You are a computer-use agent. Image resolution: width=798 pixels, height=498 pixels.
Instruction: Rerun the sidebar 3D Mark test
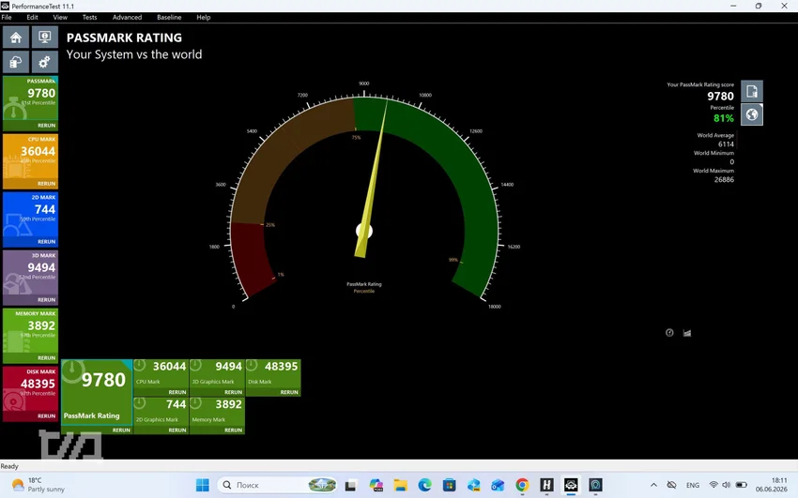tap(46, 300)
